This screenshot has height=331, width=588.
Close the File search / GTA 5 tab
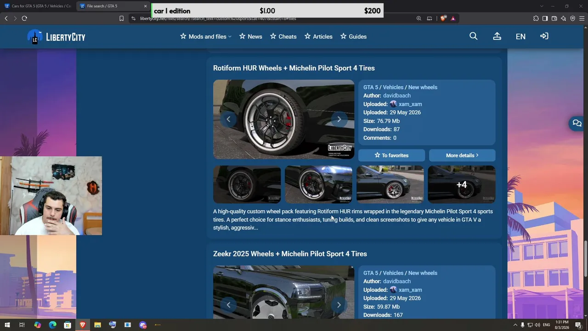click(146, 6)
